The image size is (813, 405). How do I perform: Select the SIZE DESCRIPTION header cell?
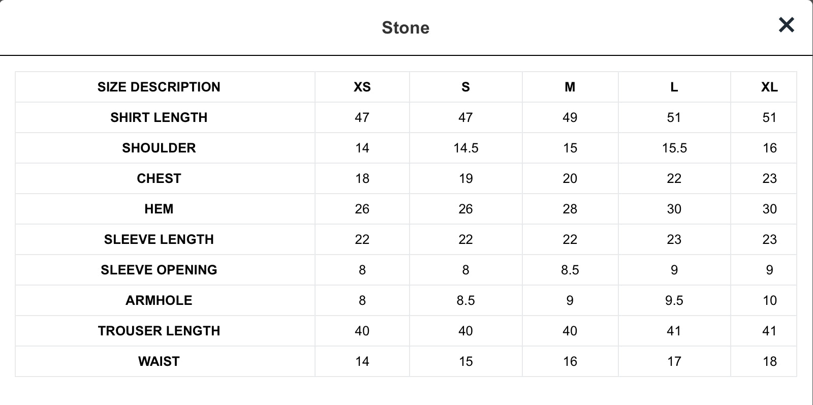click(159, 87)
